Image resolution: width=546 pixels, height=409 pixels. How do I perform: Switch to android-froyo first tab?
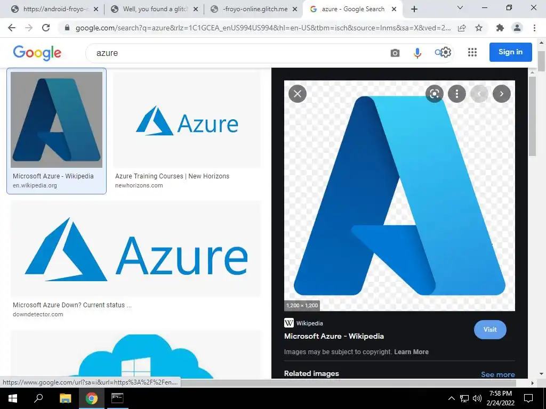point(54,9)
